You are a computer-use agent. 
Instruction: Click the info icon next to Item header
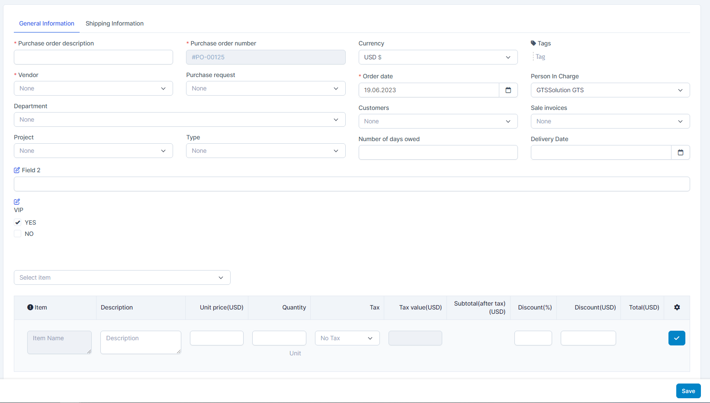click(30, 307)
